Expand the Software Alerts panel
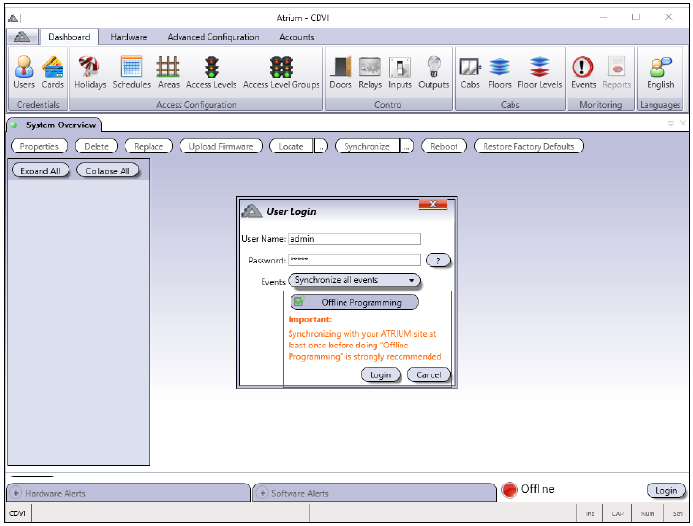 tap(263, 493)
